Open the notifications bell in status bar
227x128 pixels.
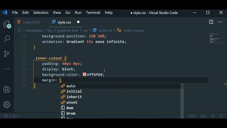pos(221,116)
